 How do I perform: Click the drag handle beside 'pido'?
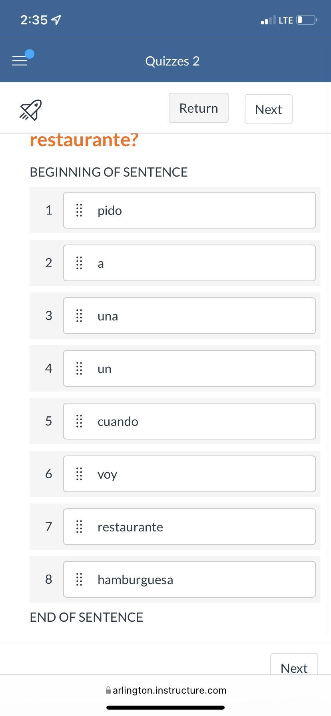click(79, 210)
